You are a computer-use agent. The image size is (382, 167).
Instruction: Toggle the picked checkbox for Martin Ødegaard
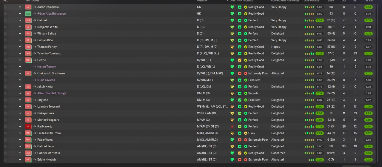click(5, 120)
